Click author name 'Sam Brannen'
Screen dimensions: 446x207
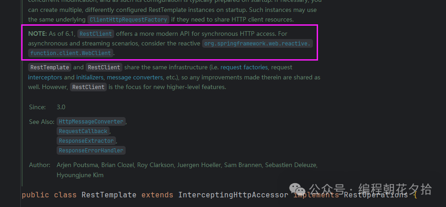pos(243,165)
